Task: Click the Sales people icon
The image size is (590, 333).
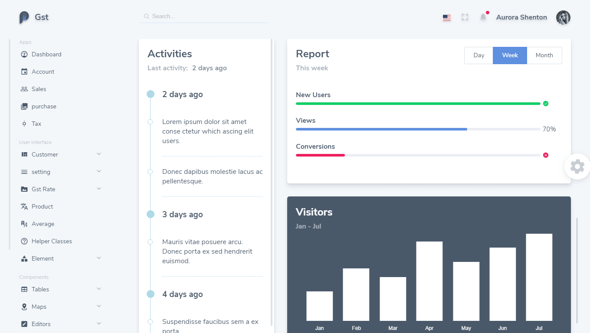Action: pyautogui.click(x=24, y=89)
